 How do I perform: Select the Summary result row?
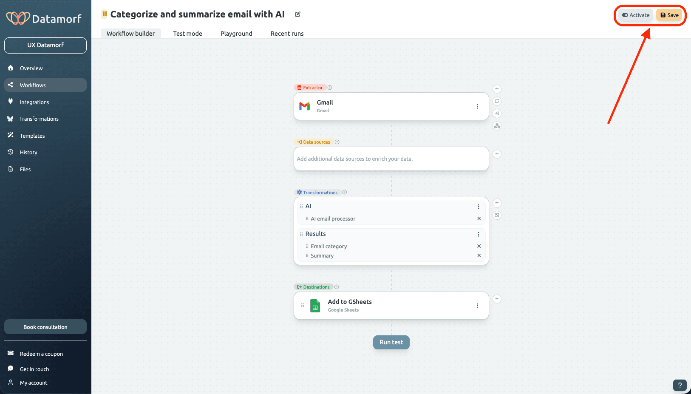point(391,255)
